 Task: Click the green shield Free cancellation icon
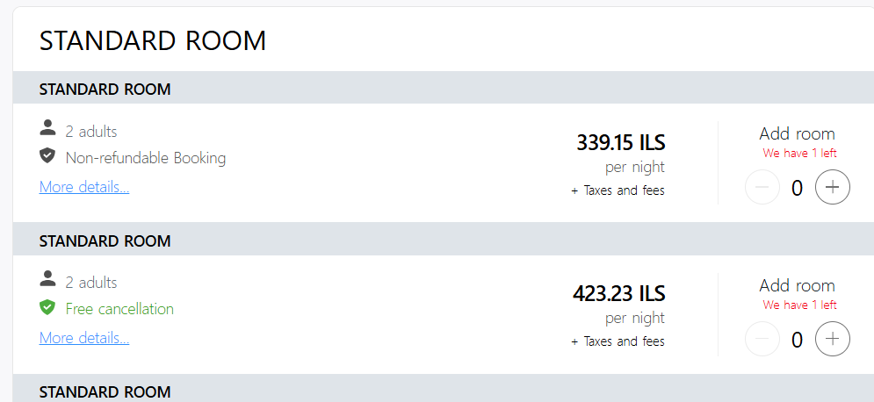[x=47, y=307]
